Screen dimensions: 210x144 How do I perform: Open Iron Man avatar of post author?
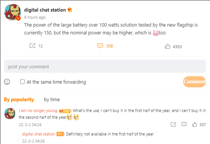coord(13,12)
